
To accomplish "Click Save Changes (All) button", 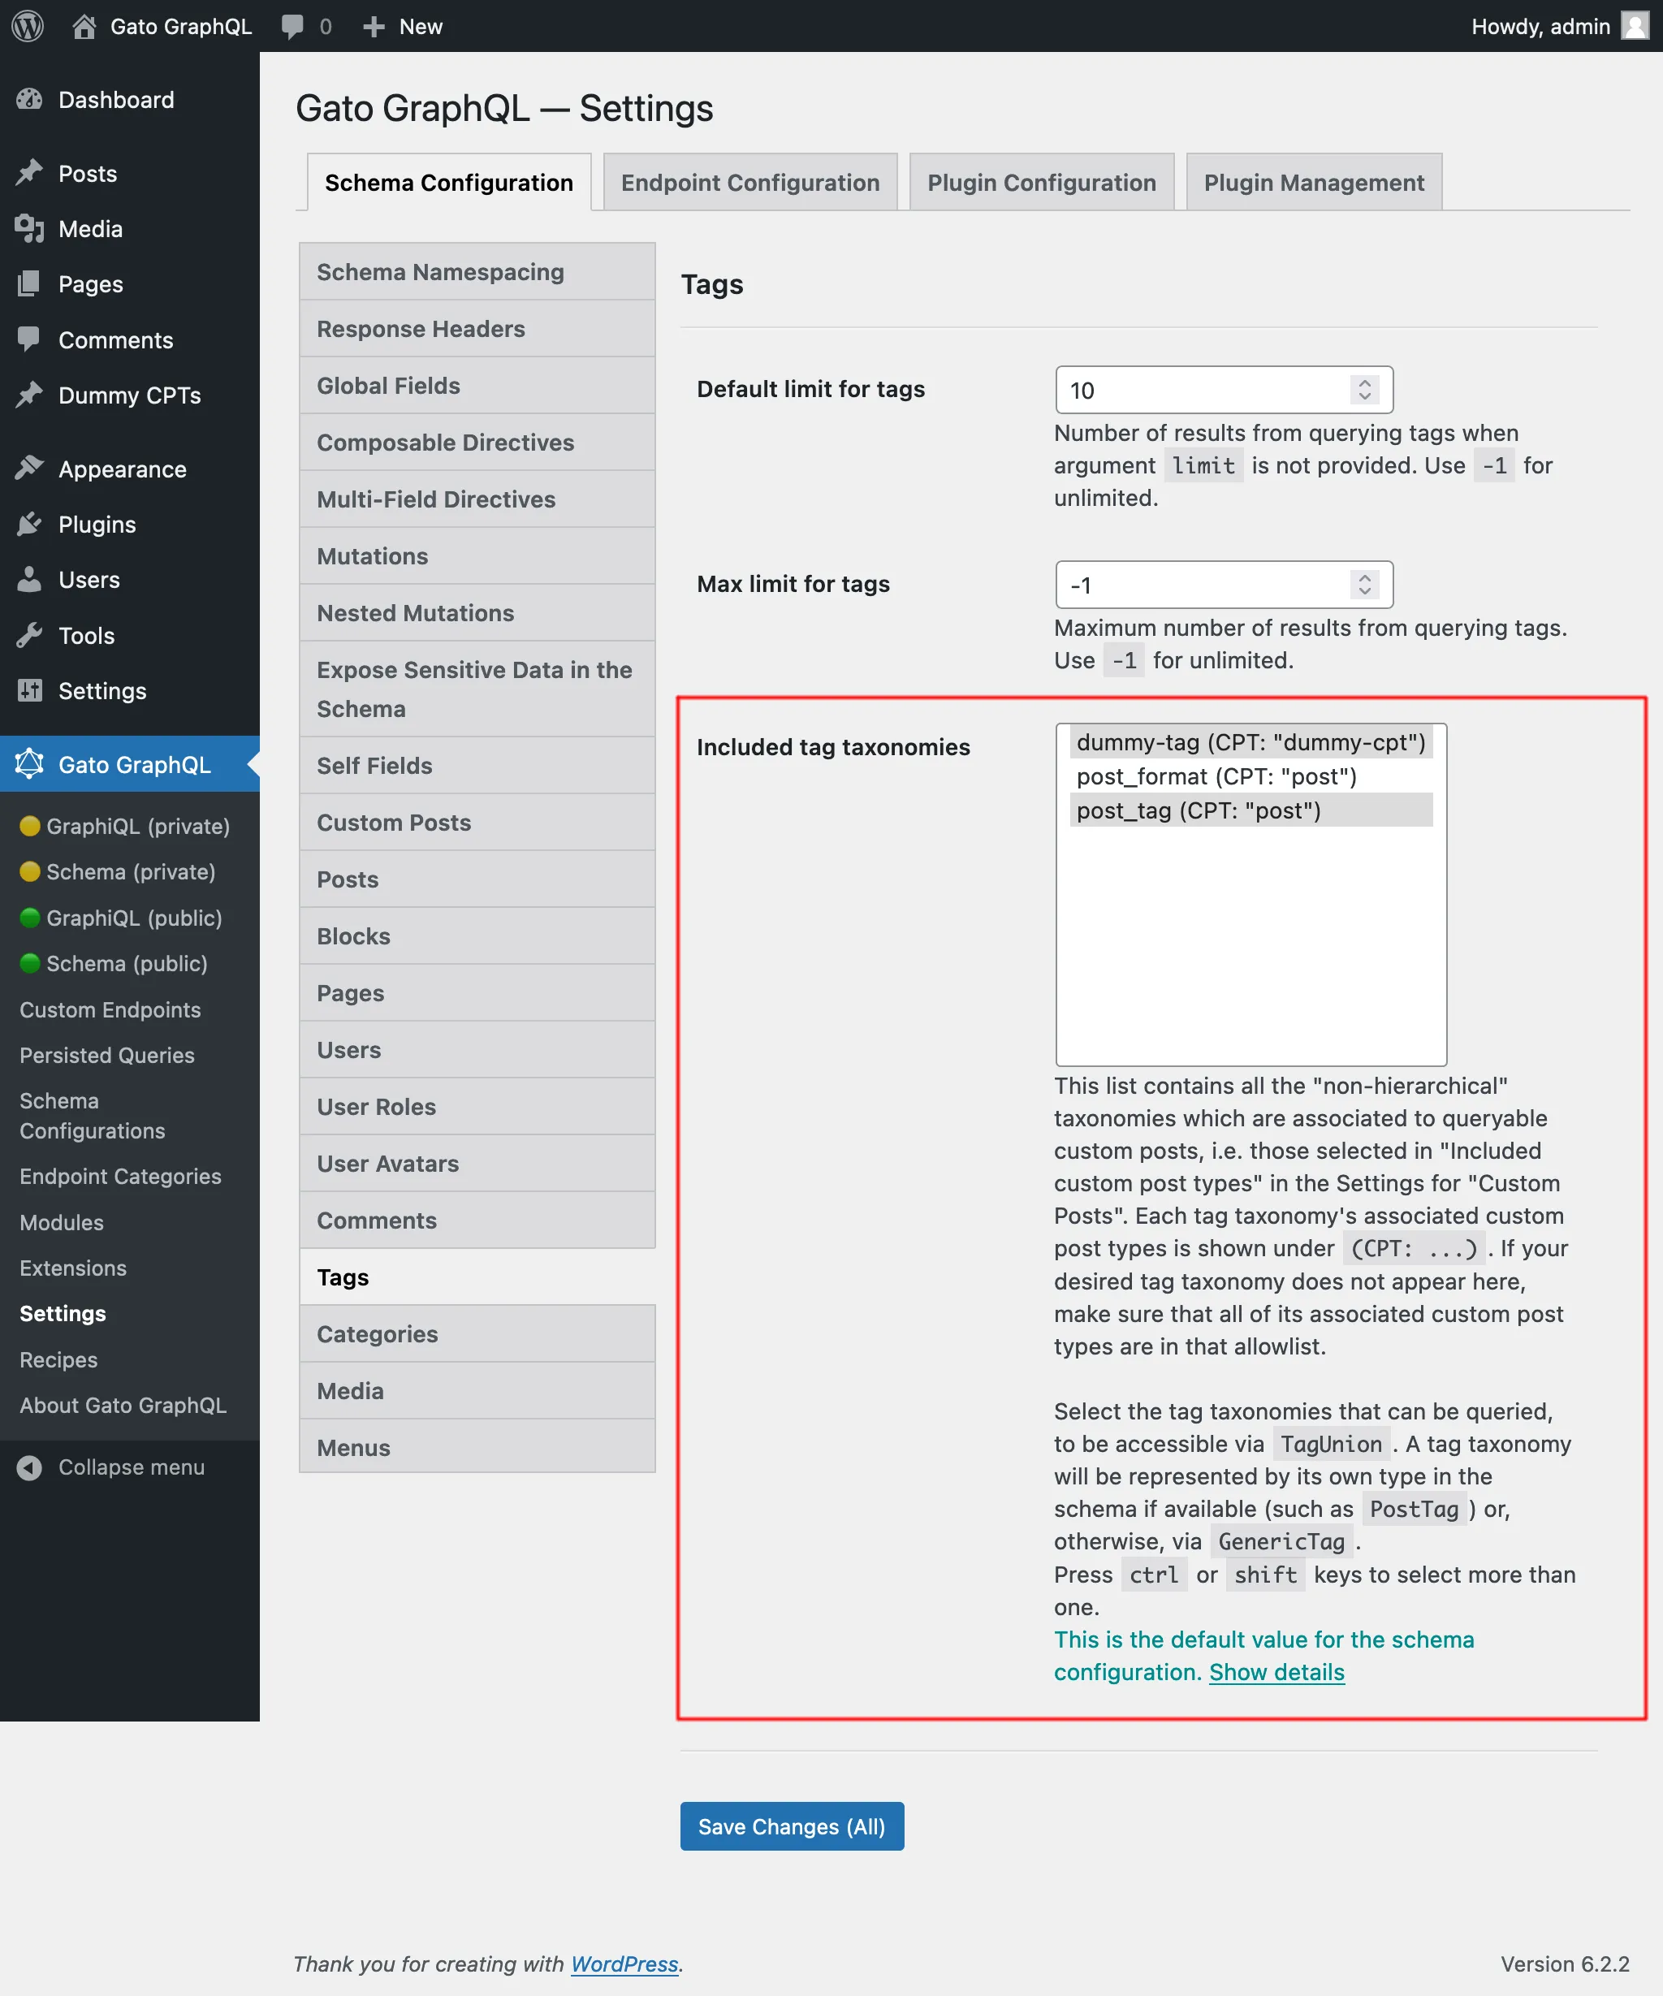I will click(792, 1825).
